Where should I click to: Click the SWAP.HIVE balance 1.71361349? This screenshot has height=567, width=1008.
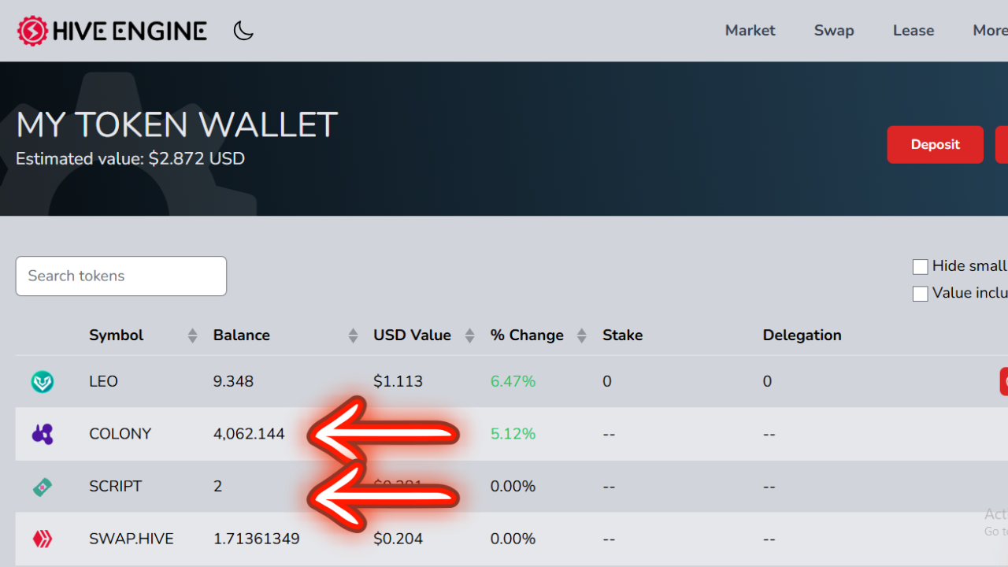[255, 539]
